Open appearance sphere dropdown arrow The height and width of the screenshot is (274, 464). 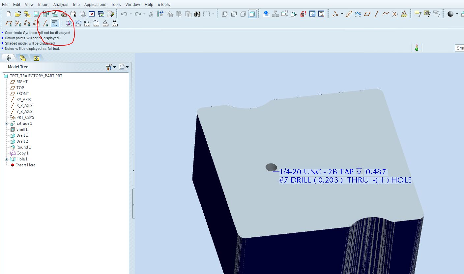tap(457, 14)
